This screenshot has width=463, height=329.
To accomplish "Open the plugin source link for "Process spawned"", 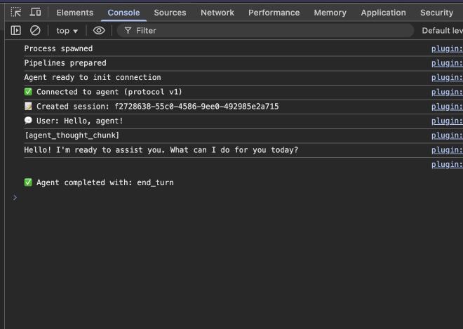I will (447, 49).
